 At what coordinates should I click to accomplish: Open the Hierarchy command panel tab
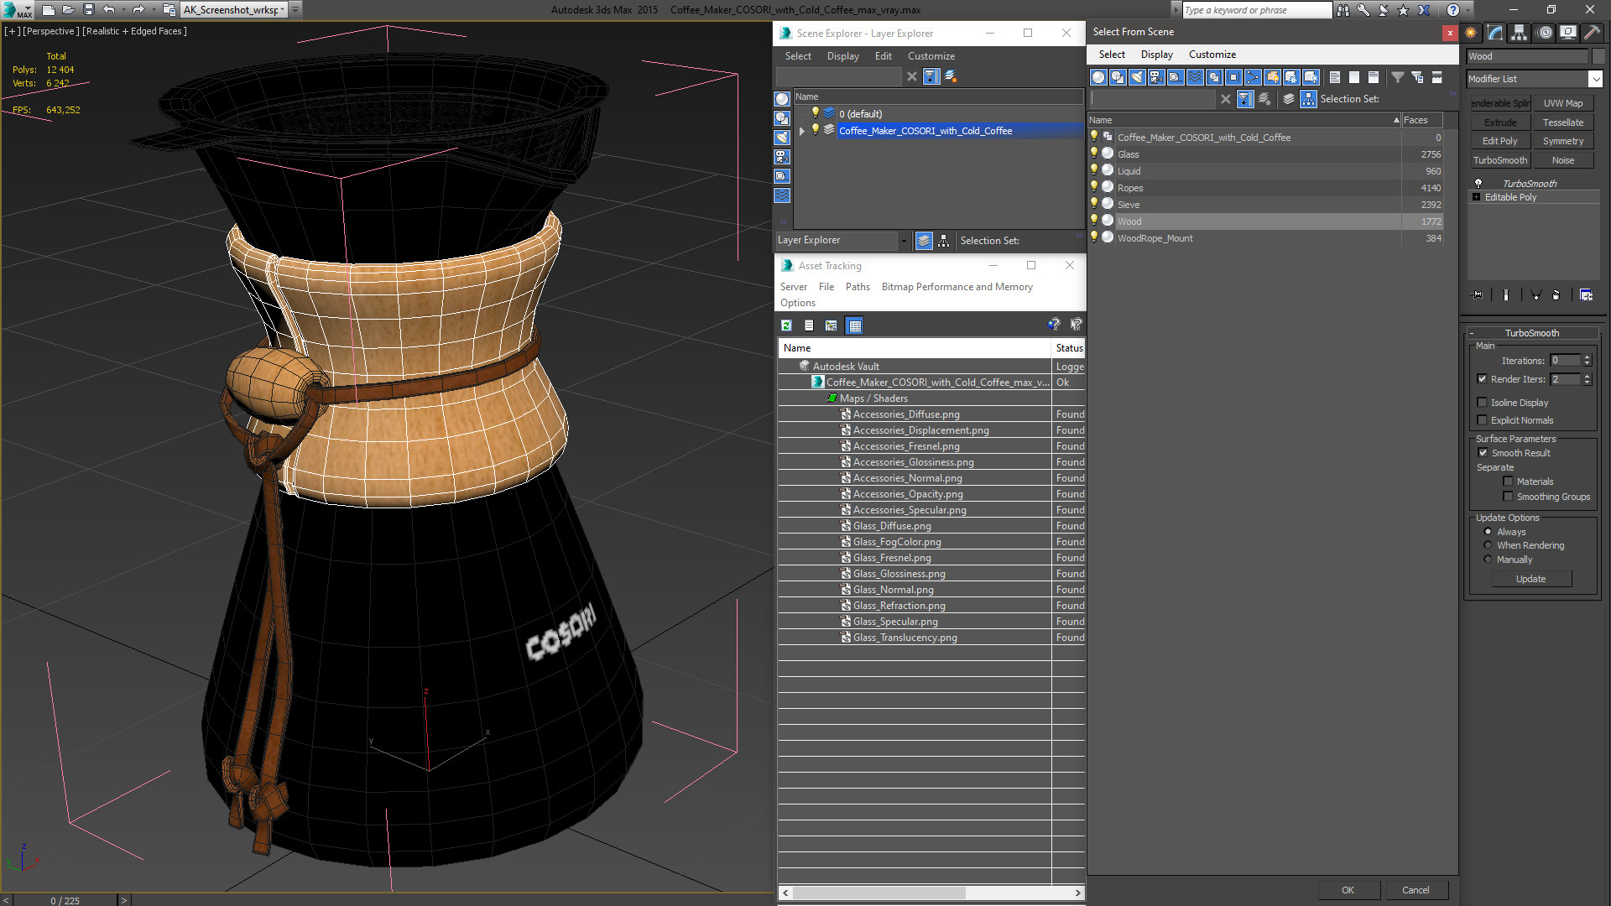(x=1520, y=33)
